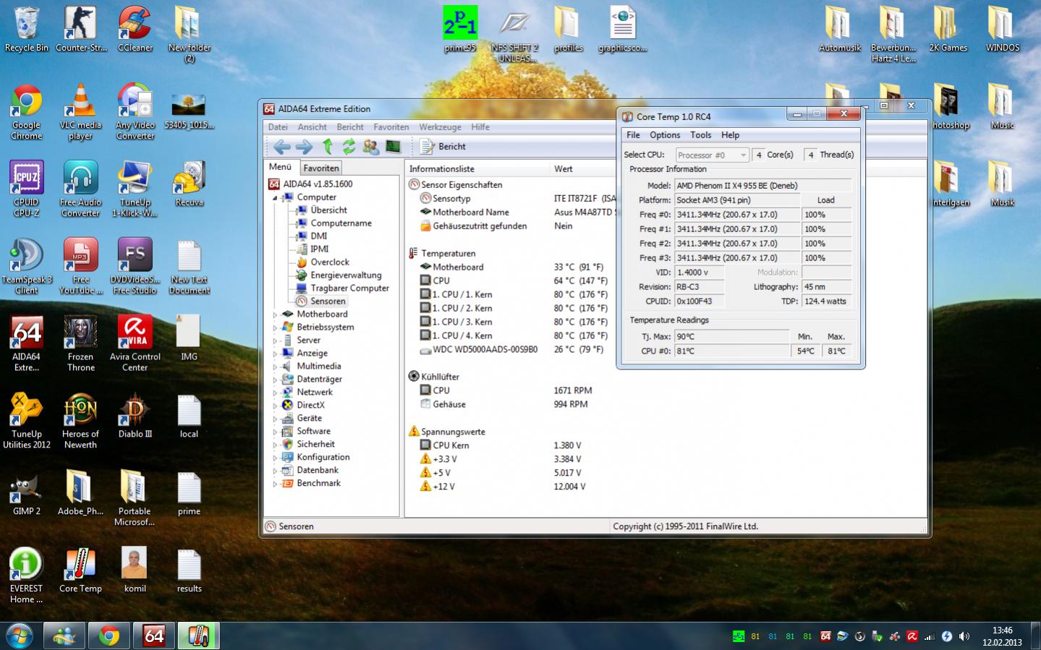Open the Ansicht menu

313,127
